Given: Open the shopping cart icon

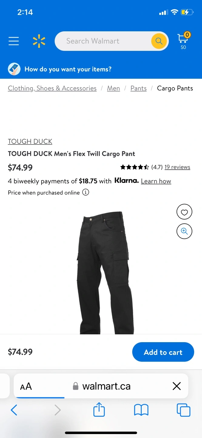Looking at the screenshot, I should coord(183,41).
